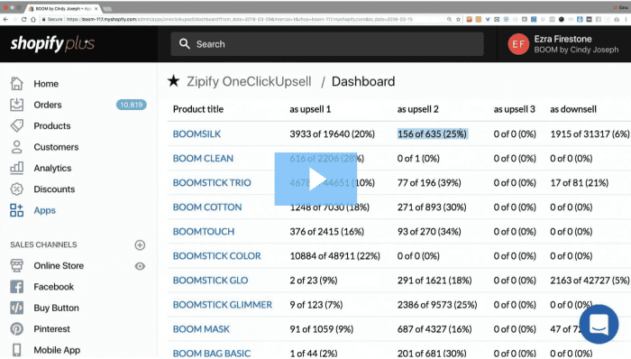The height and width of the screenshot is (359, 631).
Task: Focus the Search input field
Action: [327, 44]
